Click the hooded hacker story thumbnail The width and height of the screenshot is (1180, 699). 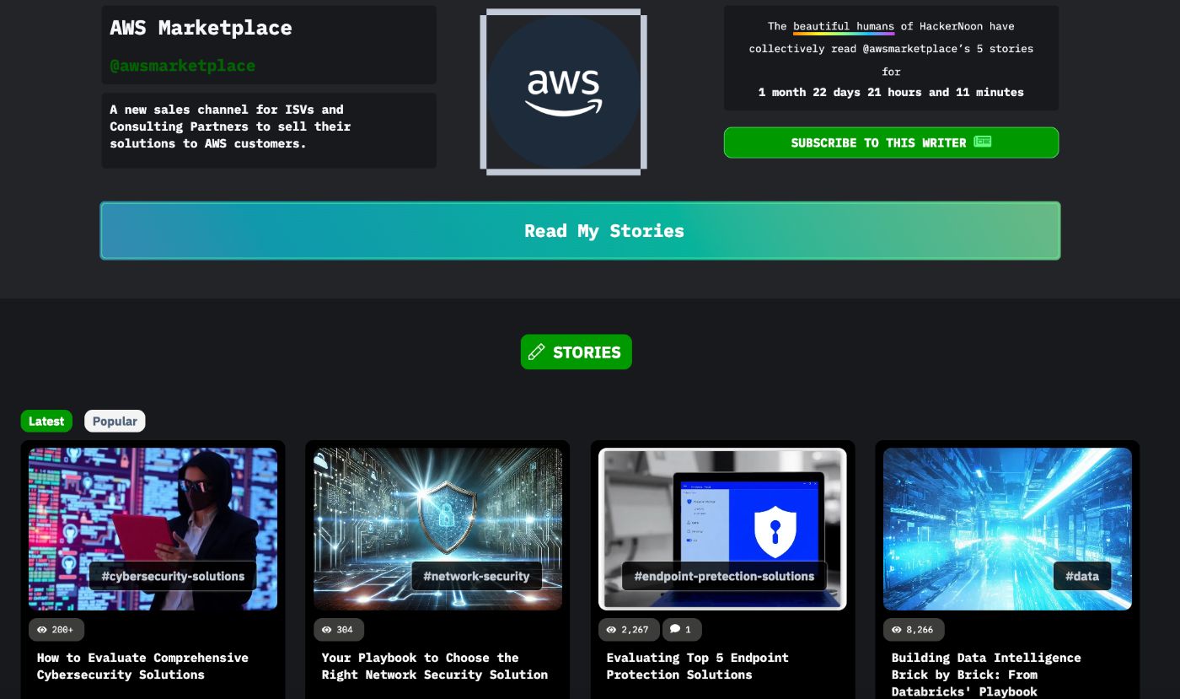[x=153, y=529]
